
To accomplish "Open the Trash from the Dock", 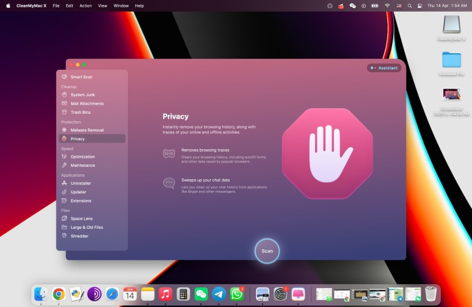I will [x=430, y=294].
